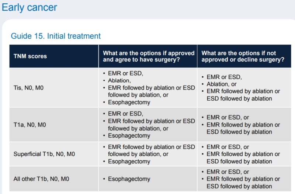Click the 'TNM scores' column header

pyautogui.click(x=30, y=56)
